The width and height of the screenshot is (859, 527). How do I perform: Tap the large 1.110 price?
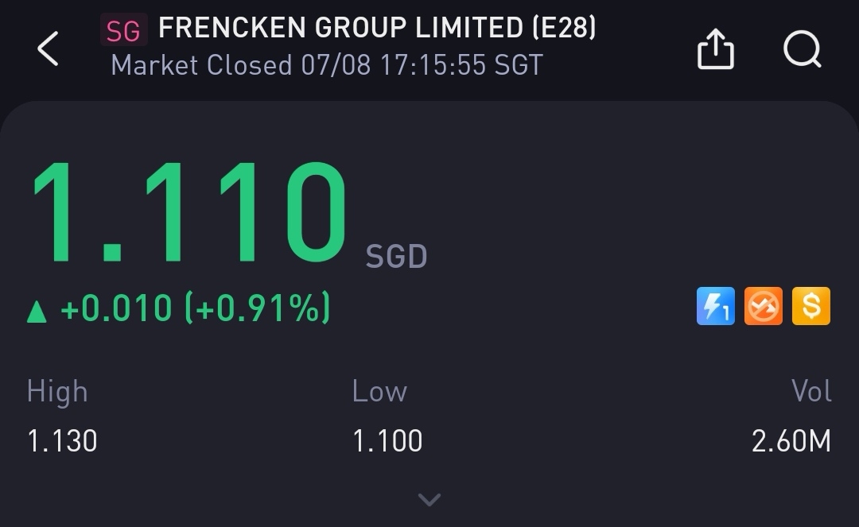tap(189, 213)
